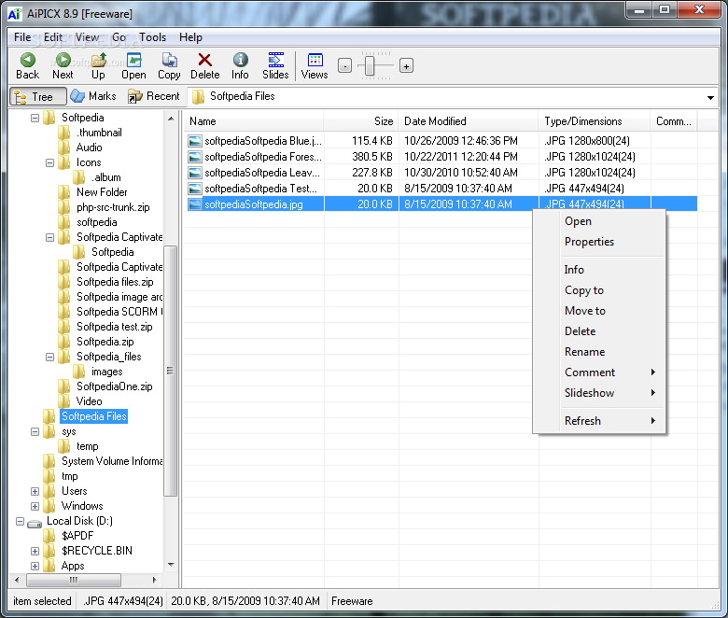728x618 pixels.
Task: Sort by the Size column header
Action: point(361,121)
